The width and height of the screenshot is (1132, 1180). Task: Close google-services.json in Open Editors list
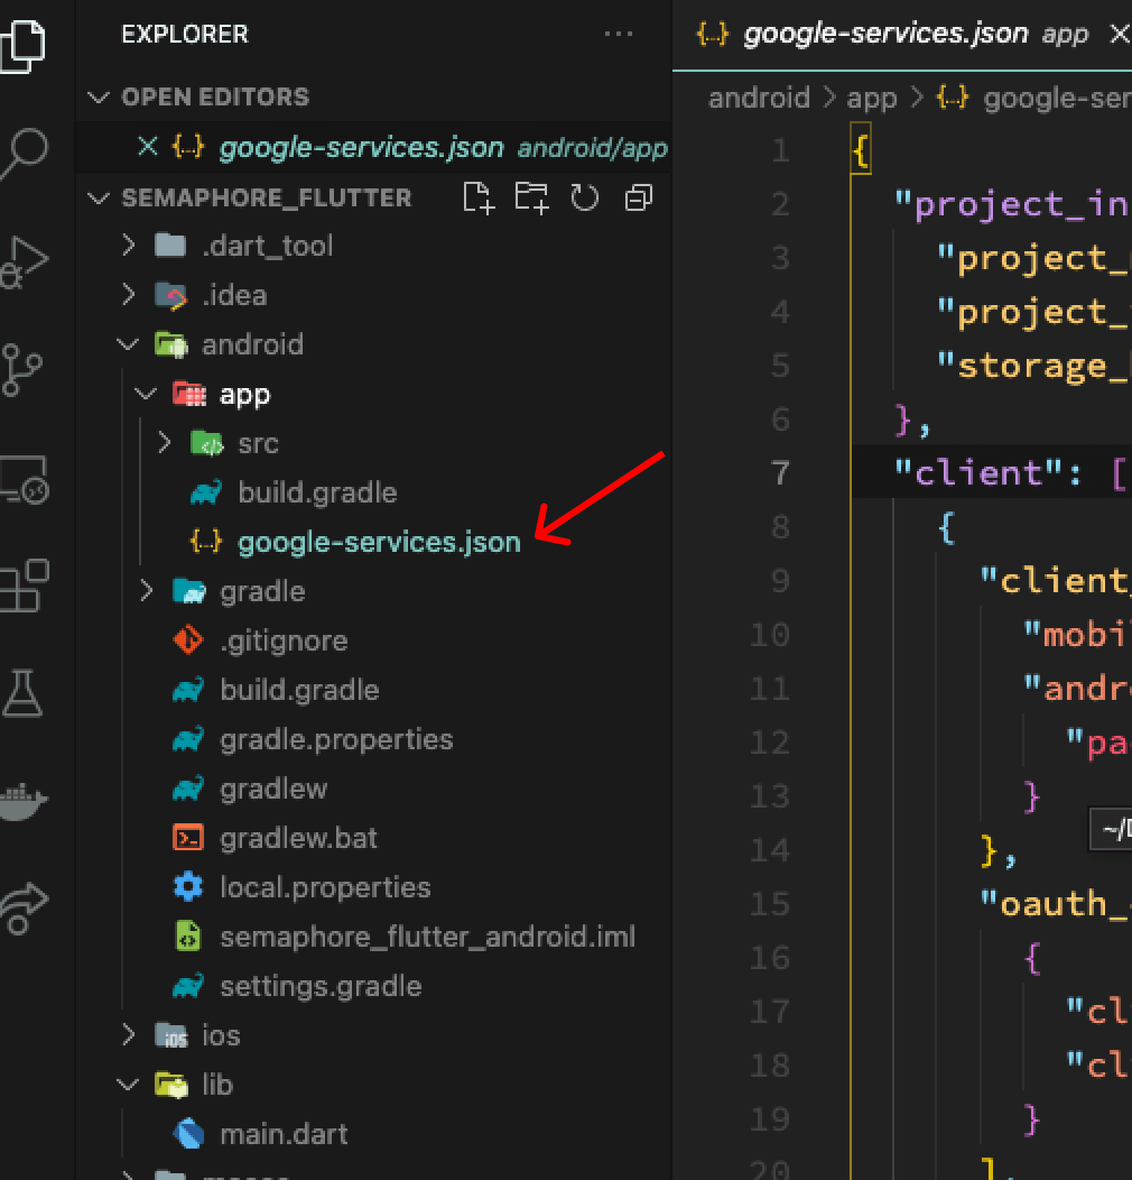[x=148, y=147]
